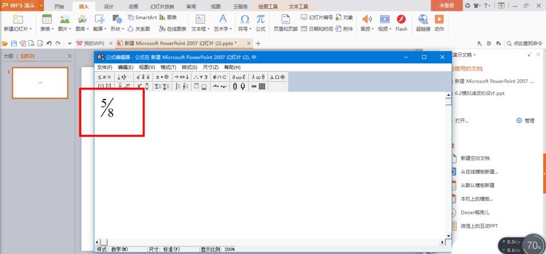Open the products and set theory templates
546x254 pixels.
pyautogui.click(x=239, y=86)
